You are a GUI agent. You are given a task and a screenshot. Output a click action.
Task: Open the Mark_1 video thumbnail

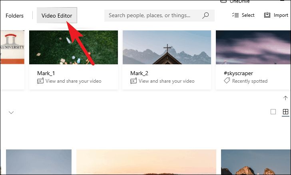tap(74, 47)
